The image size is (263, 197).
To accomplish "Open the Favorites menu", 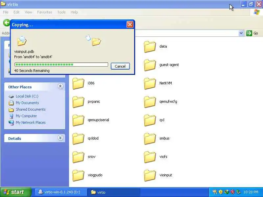I will [45, 12].
